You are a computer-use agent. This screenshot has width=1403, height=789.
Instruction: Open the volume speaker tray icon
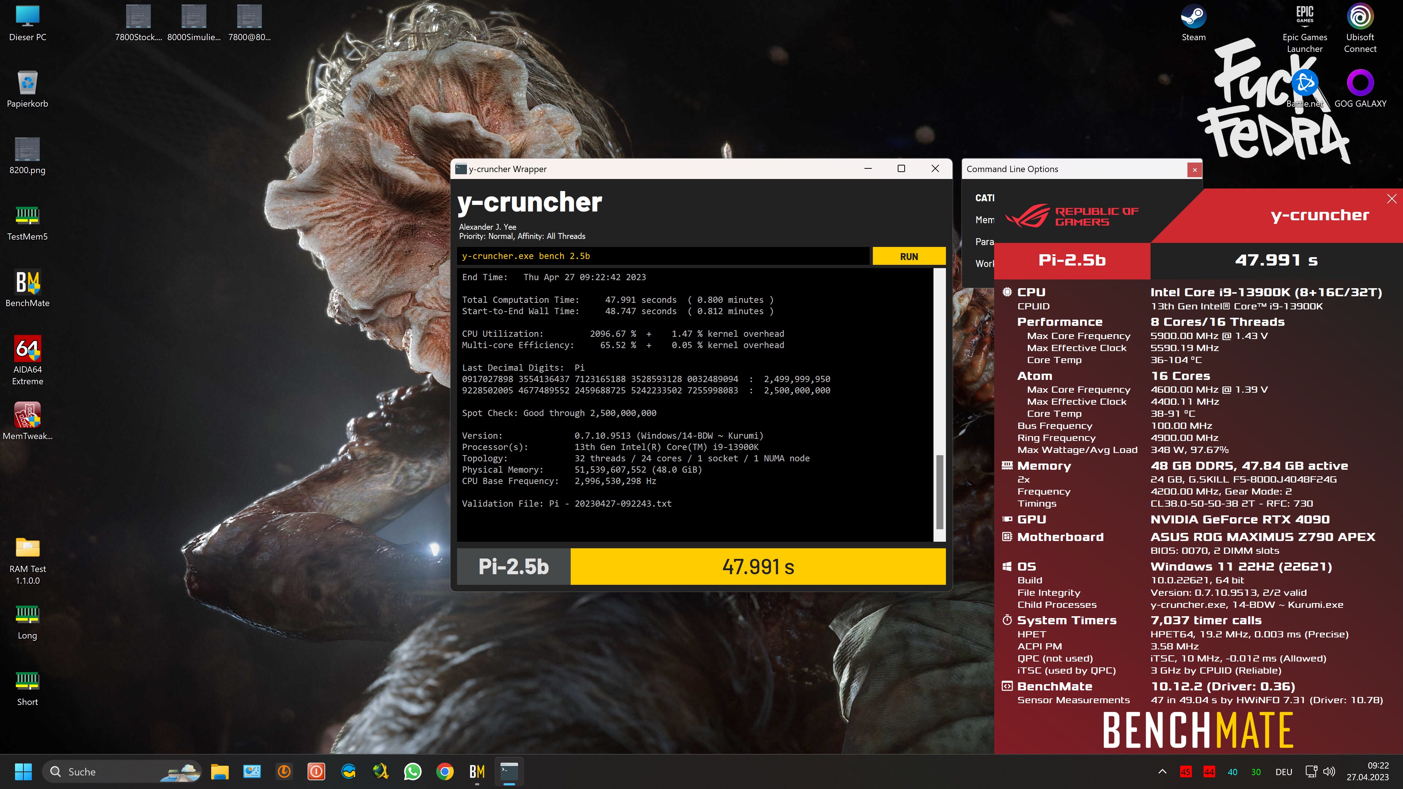[x=1329, y=771]
